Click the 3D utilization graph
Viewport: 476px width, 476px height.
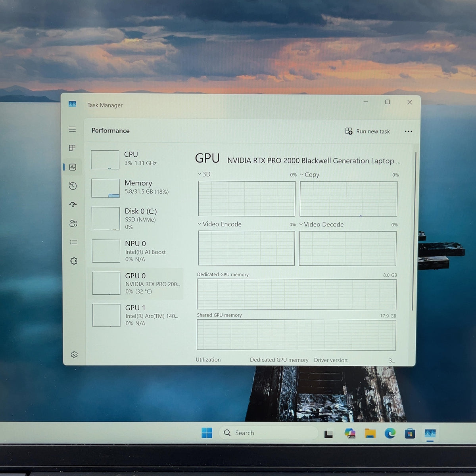pos(247,199)
